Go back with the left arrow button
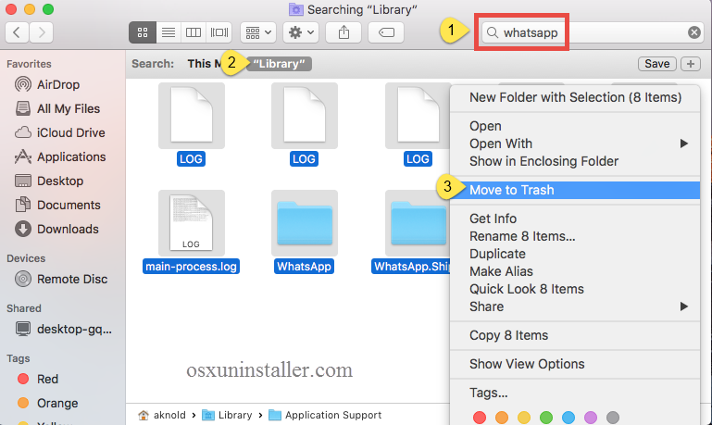Image resolution: width=712 pixels, height=425 pixels. pos(18,32)
